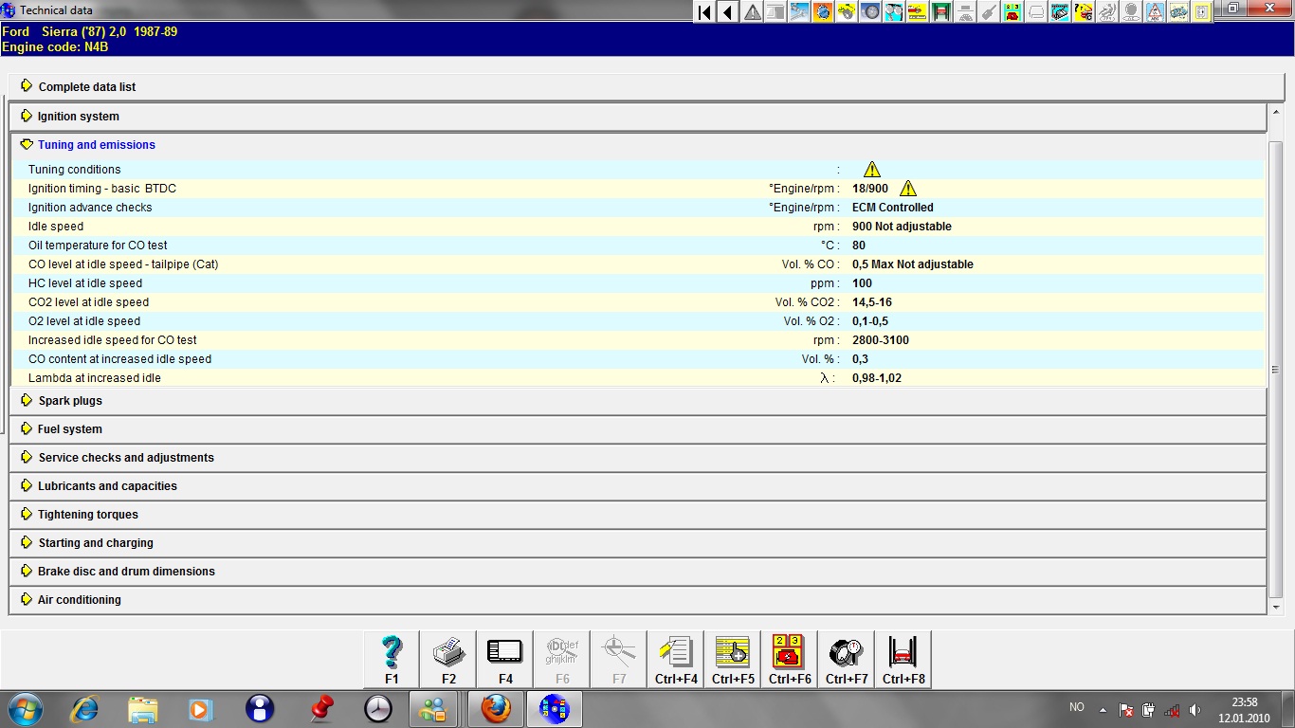Click warning icon next to 18/900 timing value
The width and height of the screenshot is (1295, 728).
coord(908,189)
